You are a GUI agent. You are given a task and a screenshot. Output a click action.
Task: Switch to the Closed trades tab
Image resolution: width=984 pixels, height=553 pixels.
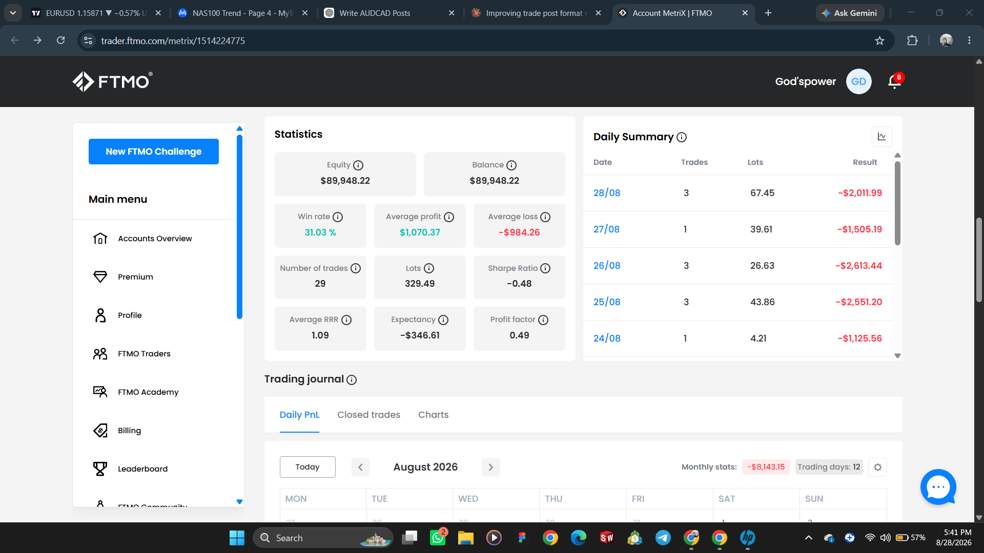click(x=368, y=415)
